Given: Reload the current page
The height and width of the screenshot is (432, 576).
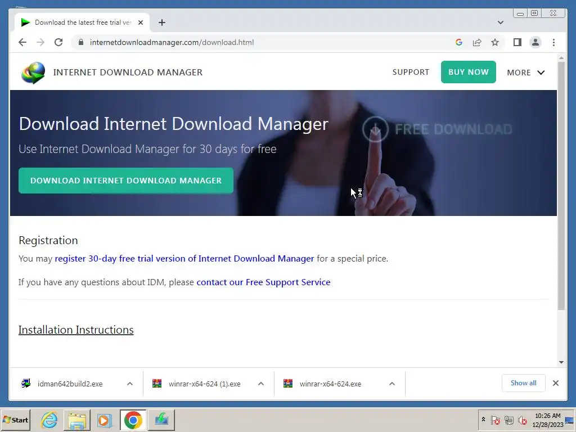Looking at the screenshot, I should click(x=58, y=42).
